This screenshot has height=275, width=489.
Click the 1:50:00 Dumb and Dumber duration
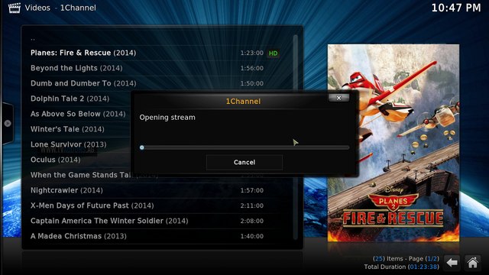coord(251,83)
